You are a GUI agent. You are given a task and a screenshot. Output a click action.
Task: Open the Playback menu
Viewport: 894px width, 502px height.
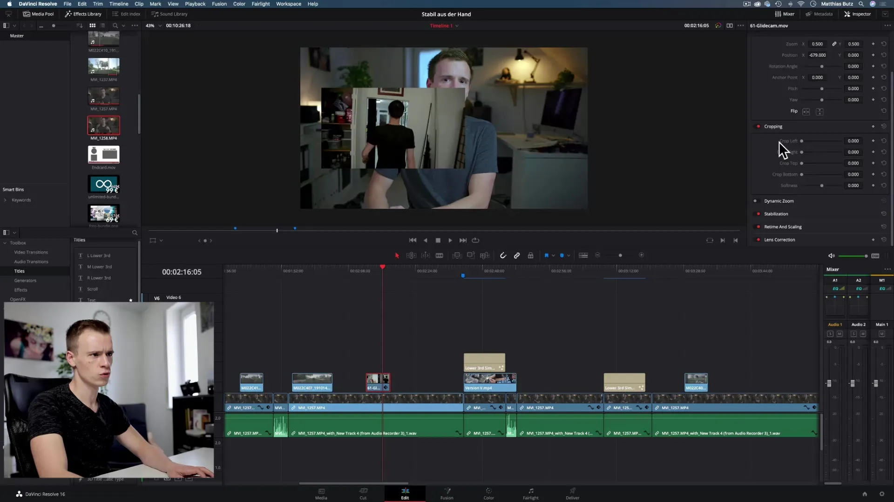195,4
